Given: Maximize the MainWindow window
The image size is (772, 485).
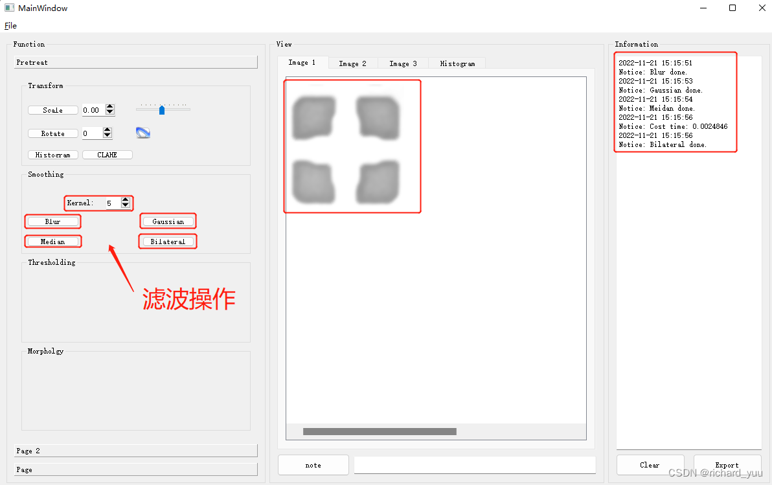Looking at the screenshot, I should [732, 8].
